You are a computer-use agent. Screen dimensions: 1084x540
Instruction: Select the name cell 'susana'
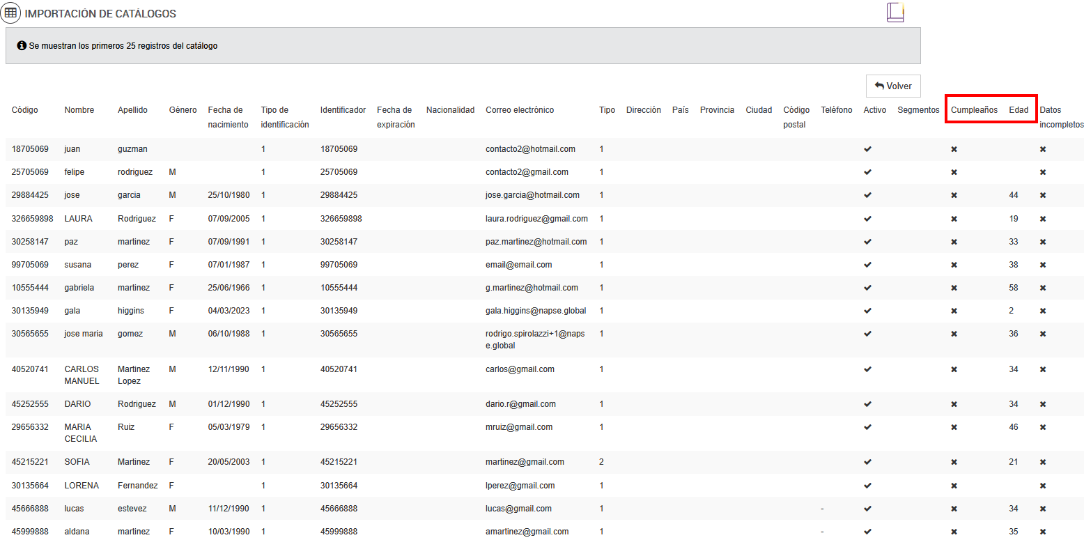tap(79, 265)
